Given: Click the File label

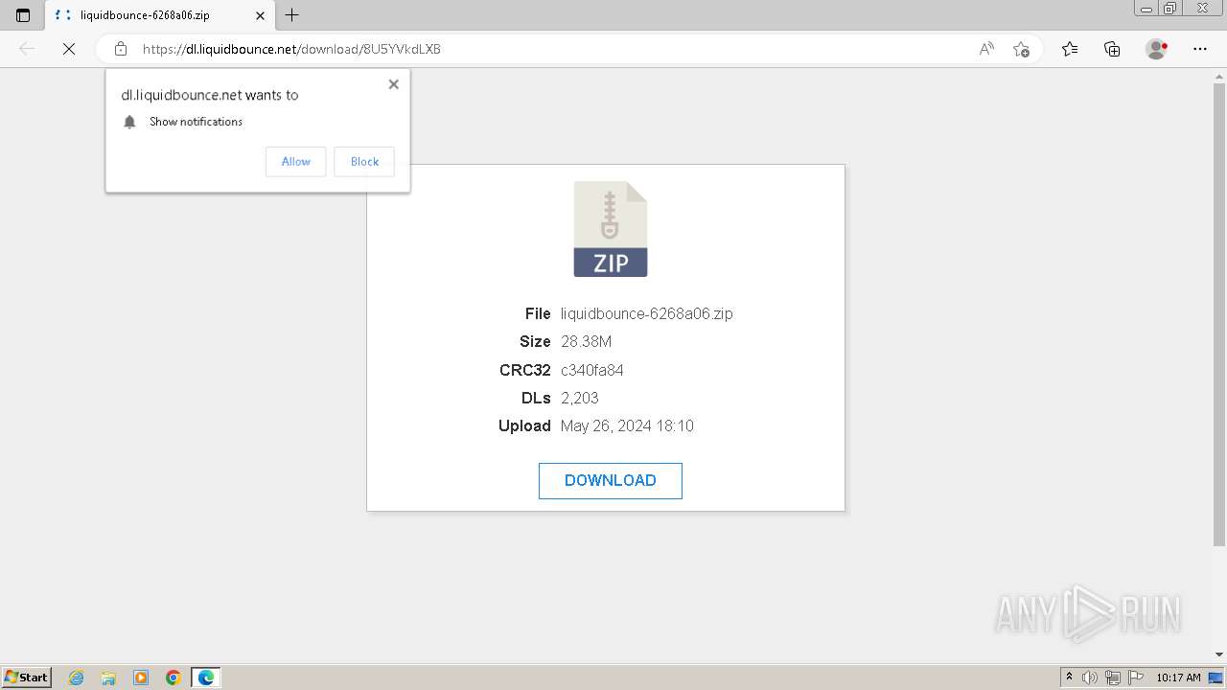Looking at the screenshot, I should (x=538, y=313).
